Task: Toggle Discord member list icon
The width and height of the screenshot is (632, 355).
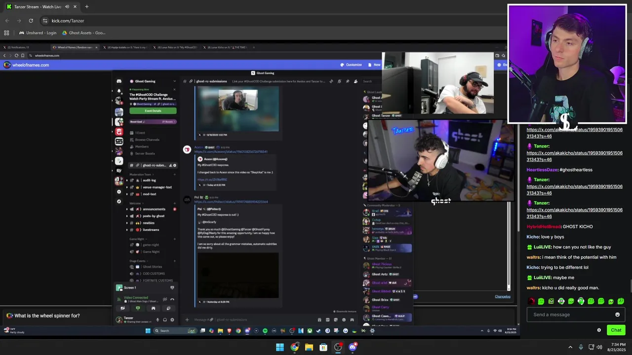Action: [x=355, y=81]
